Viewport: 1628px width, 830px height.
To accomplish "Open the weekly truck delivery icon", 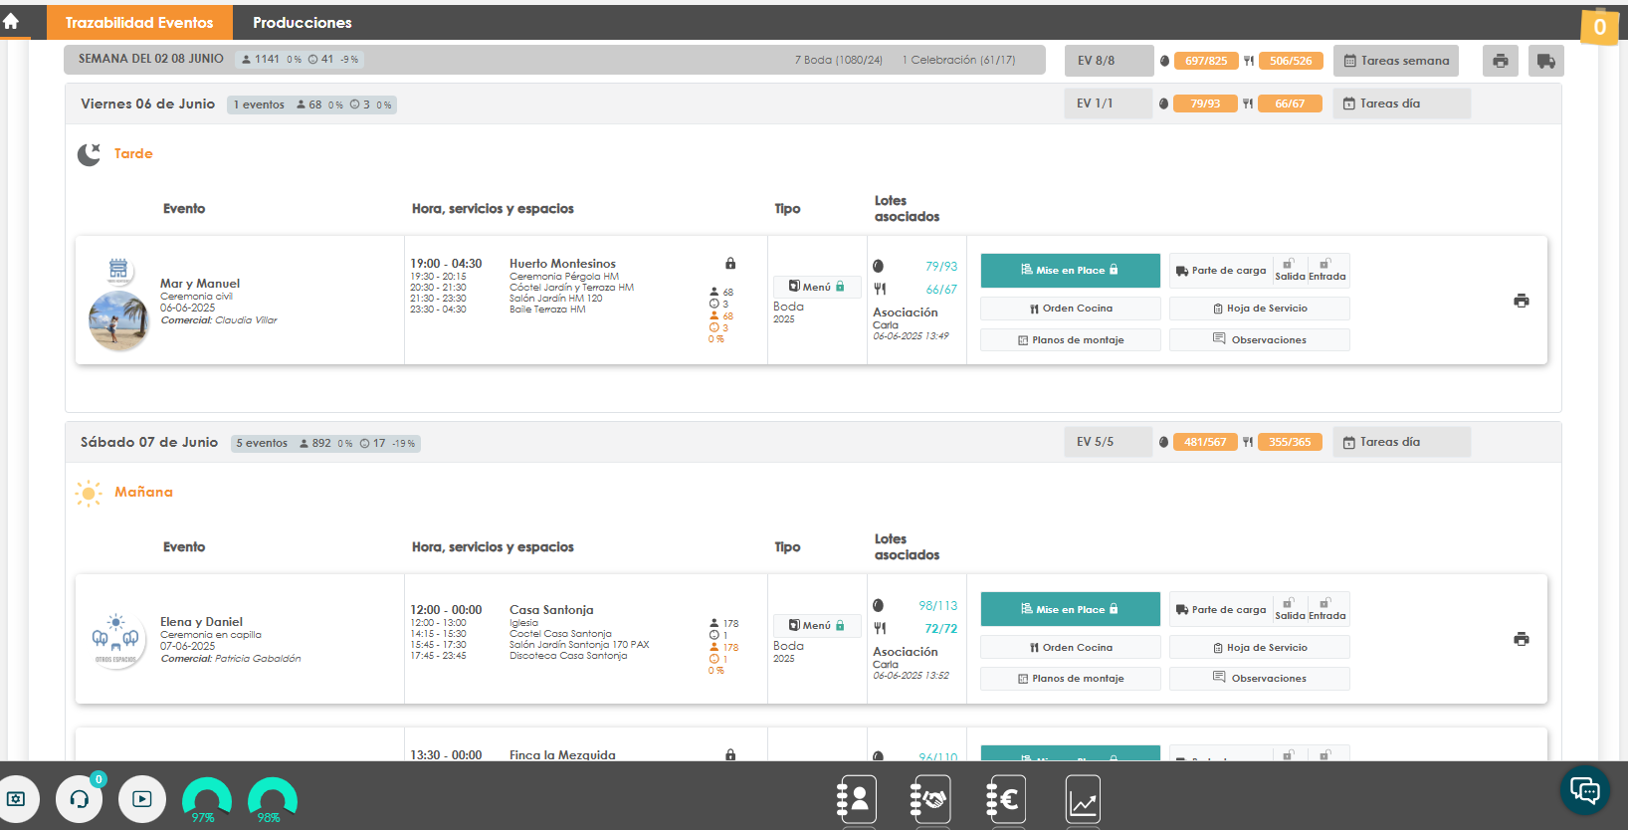I will tap(1545, 61).
